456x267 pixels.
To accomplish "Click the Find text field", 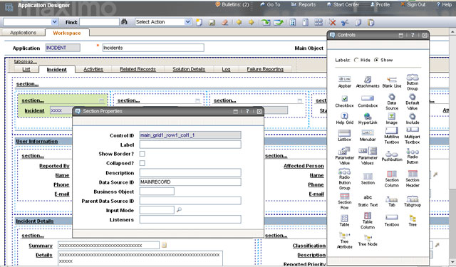I will click(99, 22).
